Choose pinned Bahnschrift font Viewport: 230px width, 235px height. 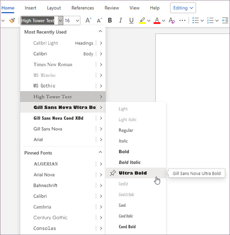coord(58,186)
